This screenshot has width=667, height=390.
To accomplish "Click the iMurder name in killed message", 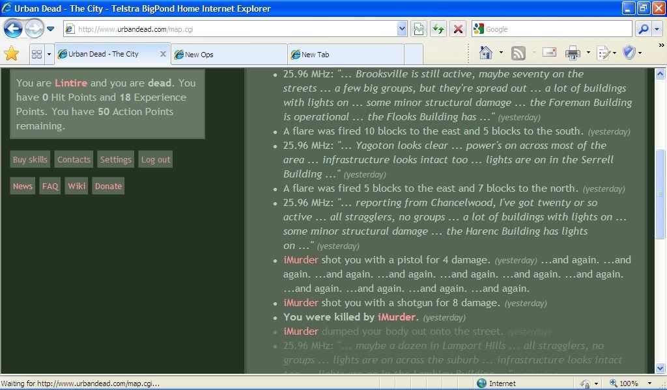I will pos(396,317).
